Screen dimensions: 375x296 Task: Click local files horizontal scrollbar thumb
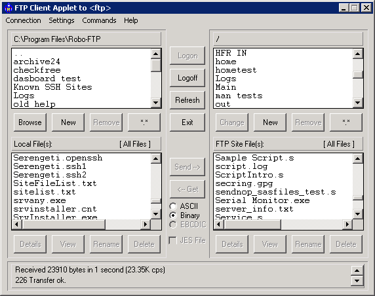[x=64, y=225]
